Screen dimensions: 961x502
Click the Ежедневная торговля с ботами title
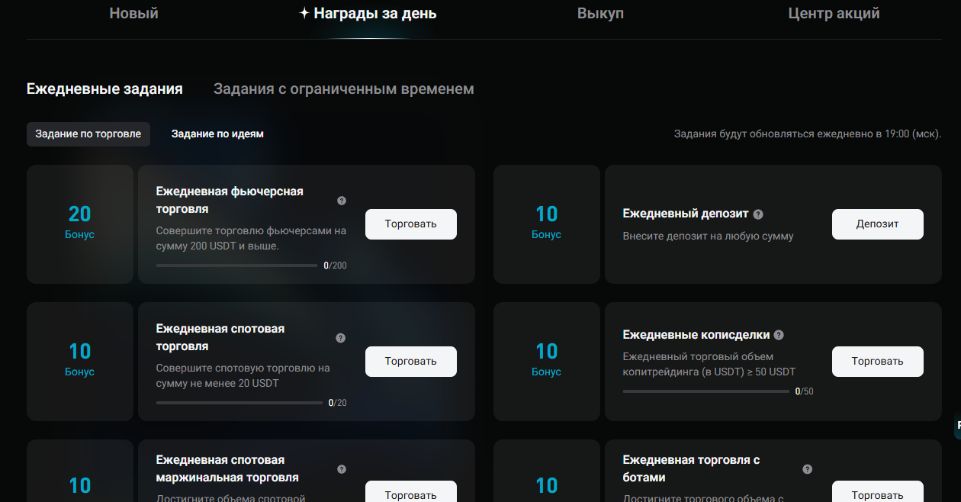coord(691,468)
